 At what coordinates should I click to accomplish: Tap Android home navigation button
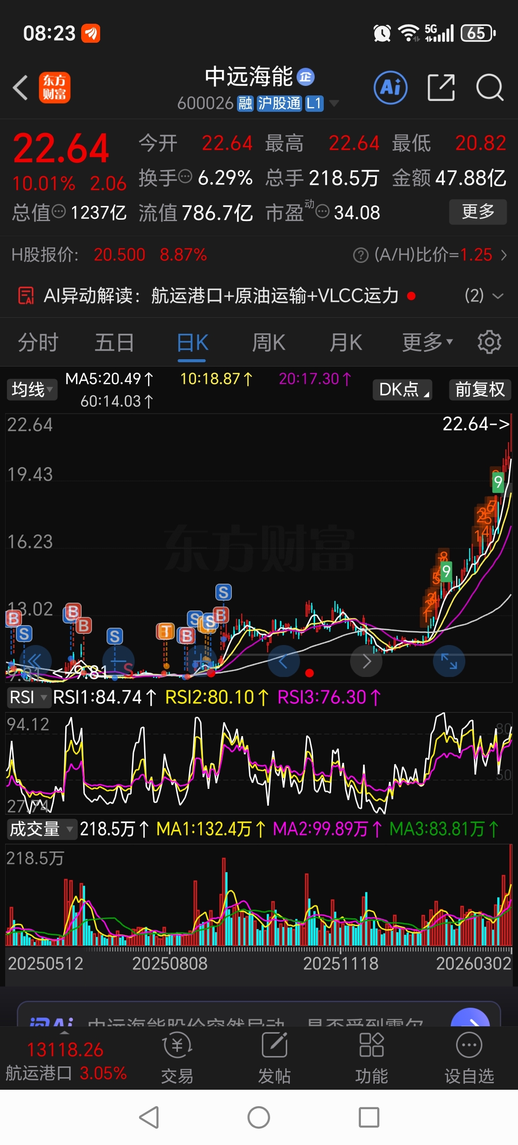pos(259,1117)
